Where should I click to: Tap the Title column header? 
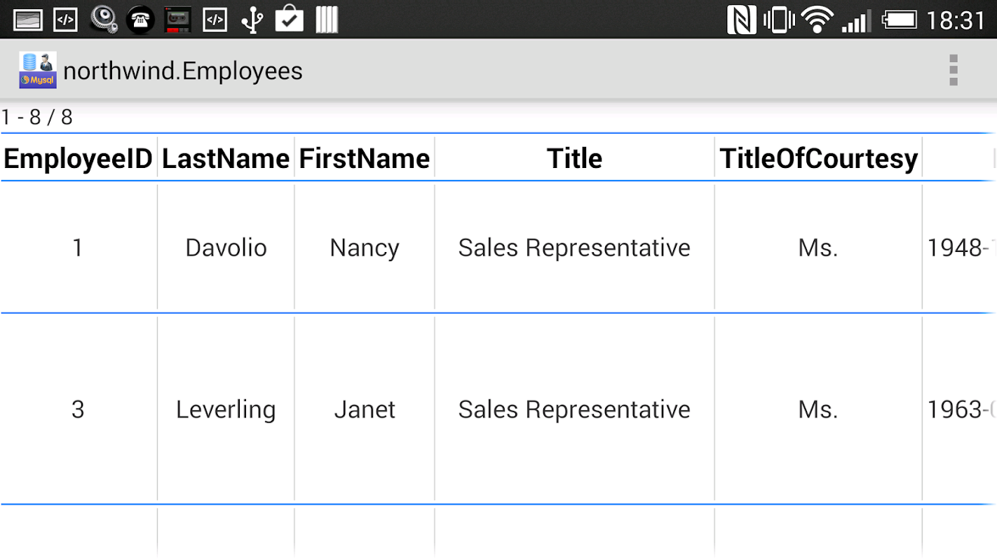coord(574,159)
